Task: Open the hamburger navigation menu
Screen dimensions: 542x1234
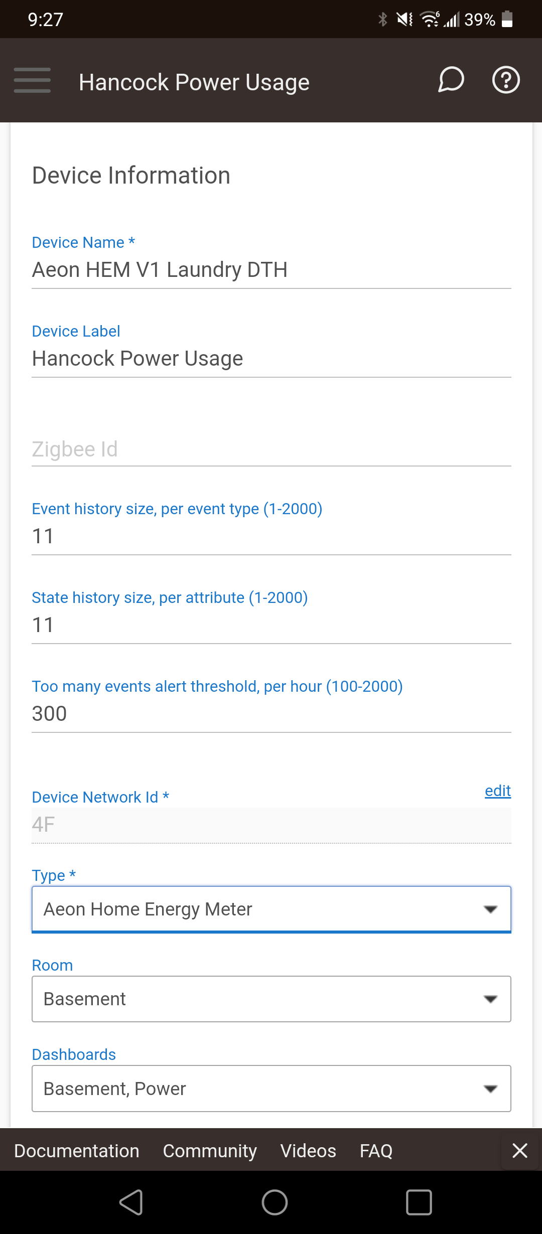Action: point(32,80)
